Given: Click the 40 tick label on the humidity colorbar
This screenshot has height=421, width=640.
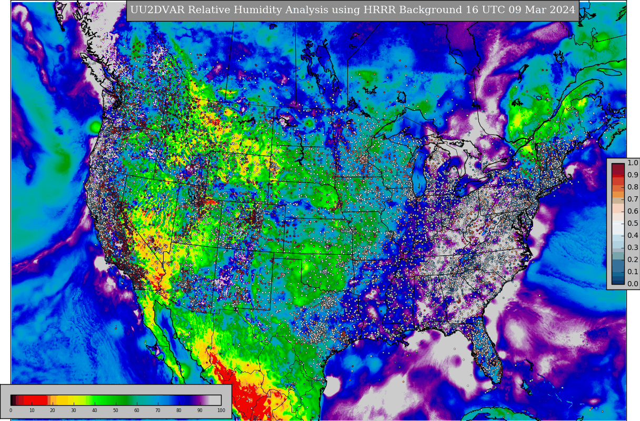Looking at the screenshot, I should 95,410.
